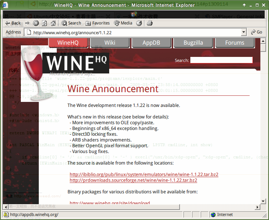Click the Go button

click(256, 32)
